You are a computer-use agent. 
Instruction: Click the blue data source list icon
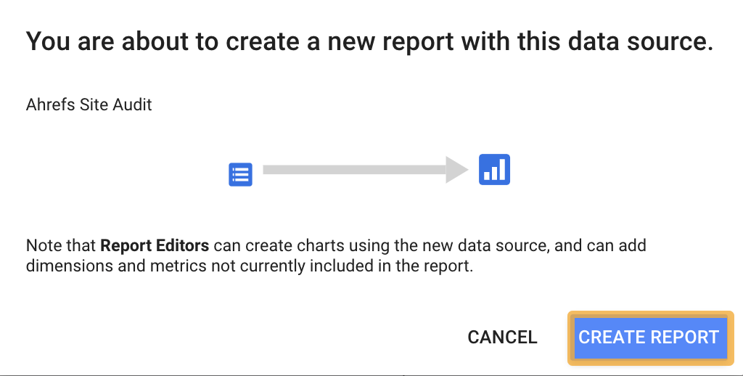(x=240, y=175)
